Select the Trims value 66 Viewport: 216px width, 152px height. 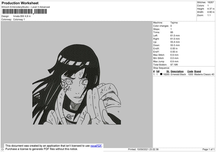(x=172, y=32)
